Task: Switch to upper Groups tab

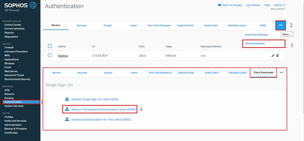Action: coord(107,25)
